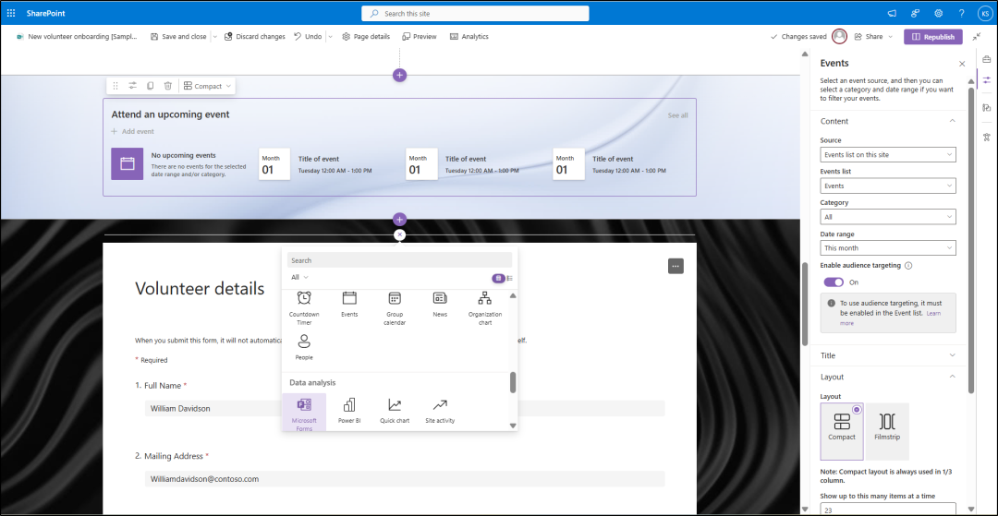
Task: Click the Republish button
Action: point(933,37)
